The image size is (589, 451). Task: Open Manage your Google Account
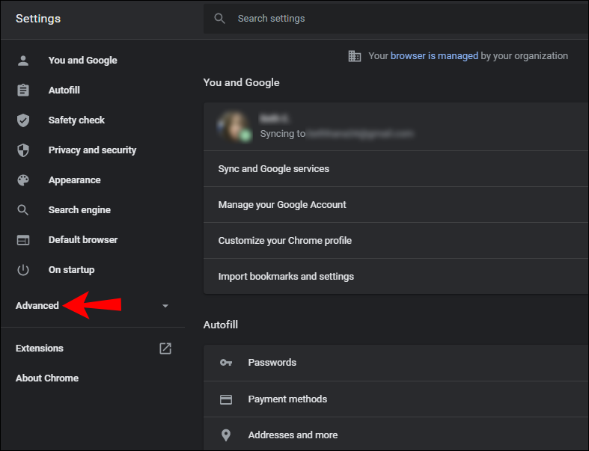click(282, 205)
